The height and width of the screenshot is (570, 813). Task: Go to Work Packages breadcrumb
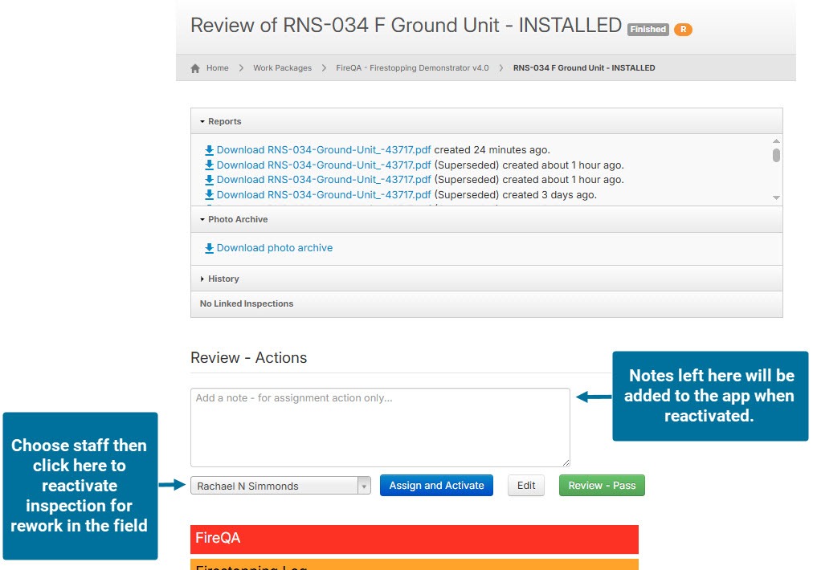click(x=282, y=68)
